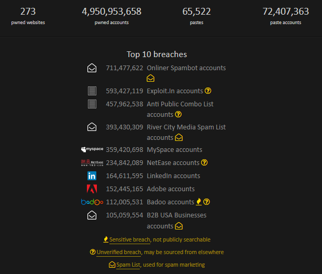Click the River City Media envelope icon
This screenshot has height=274, width=322.
tap(92, 127)
